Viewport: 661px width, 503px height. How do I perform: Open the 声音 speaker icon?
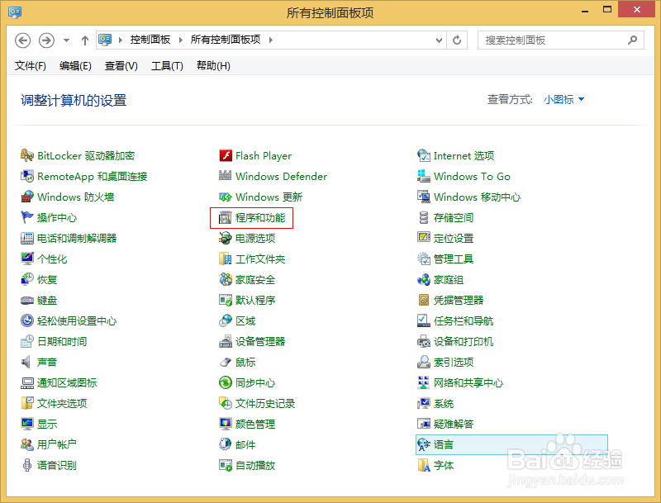click(x=26, y=362)
